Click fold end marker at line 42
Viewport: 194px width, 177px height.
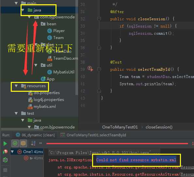99,91
